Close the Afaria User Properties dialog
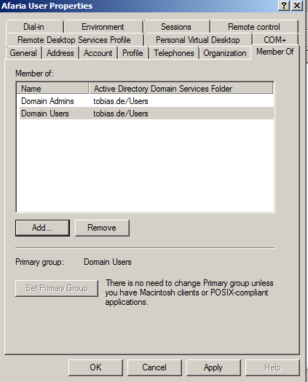 tap(297, 5)
